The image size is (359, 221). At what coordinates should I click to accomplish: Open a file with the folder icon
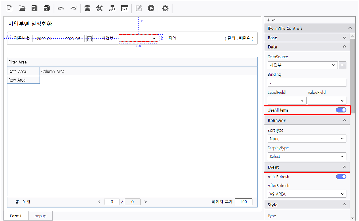coord(22,8)
